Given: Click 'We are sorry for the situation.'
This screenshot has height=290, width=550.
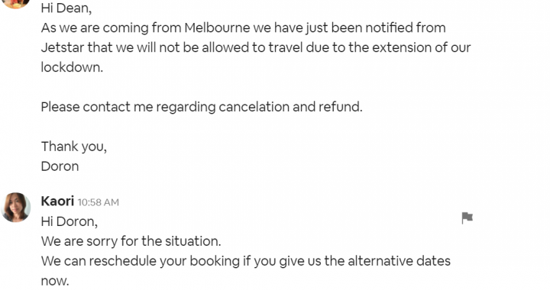Looking at the screenshot, I should [x=131, y=241].
